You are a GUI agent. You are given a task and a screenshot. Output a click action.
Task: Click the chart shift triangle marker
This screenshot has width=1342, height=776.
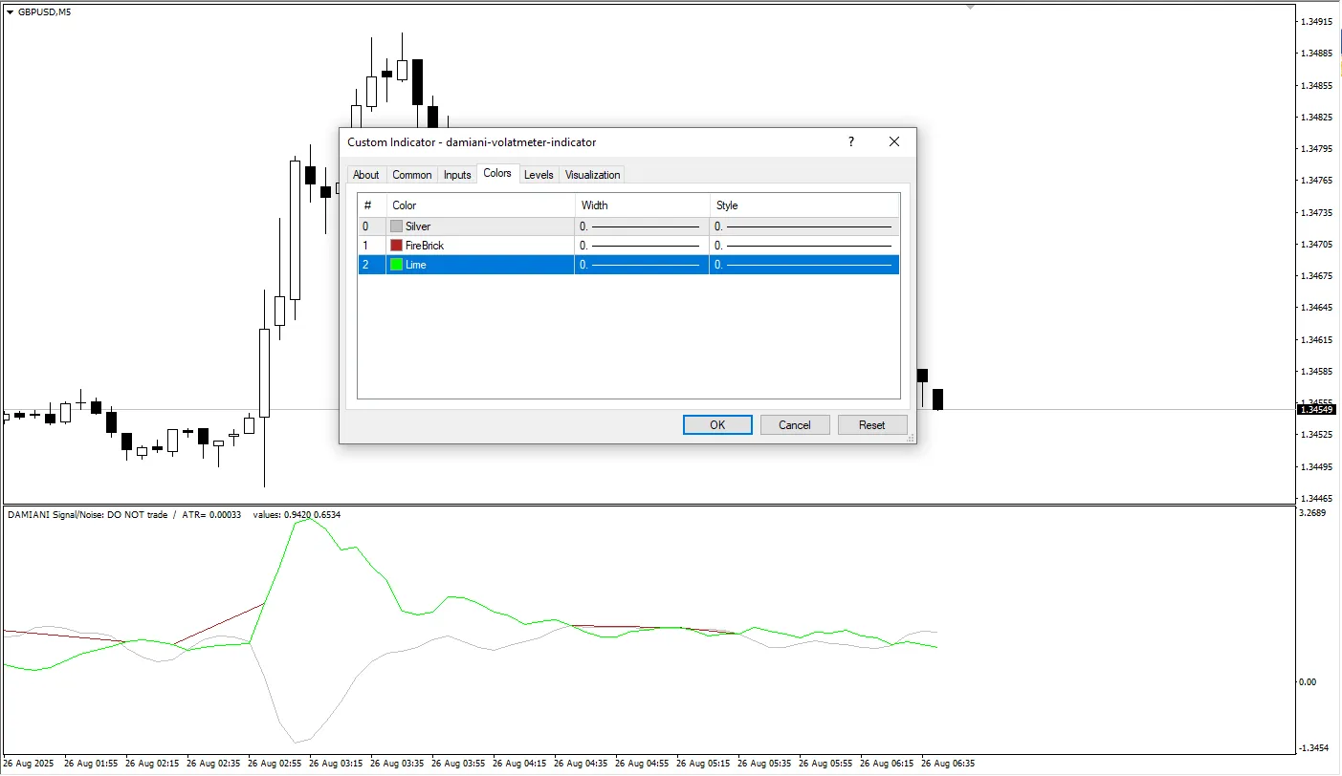[x=971, y=7]
